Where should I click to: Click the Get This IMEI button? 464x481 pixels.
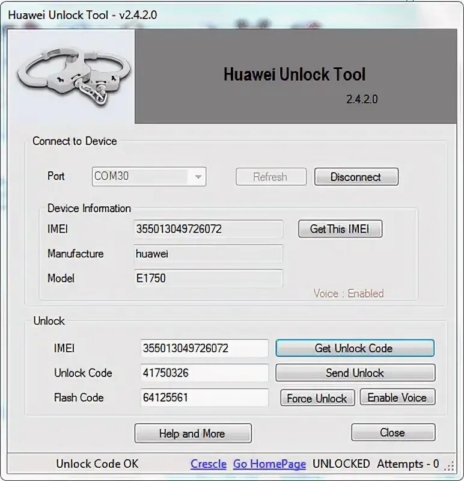pyautogui.click(x=340, y=229)
